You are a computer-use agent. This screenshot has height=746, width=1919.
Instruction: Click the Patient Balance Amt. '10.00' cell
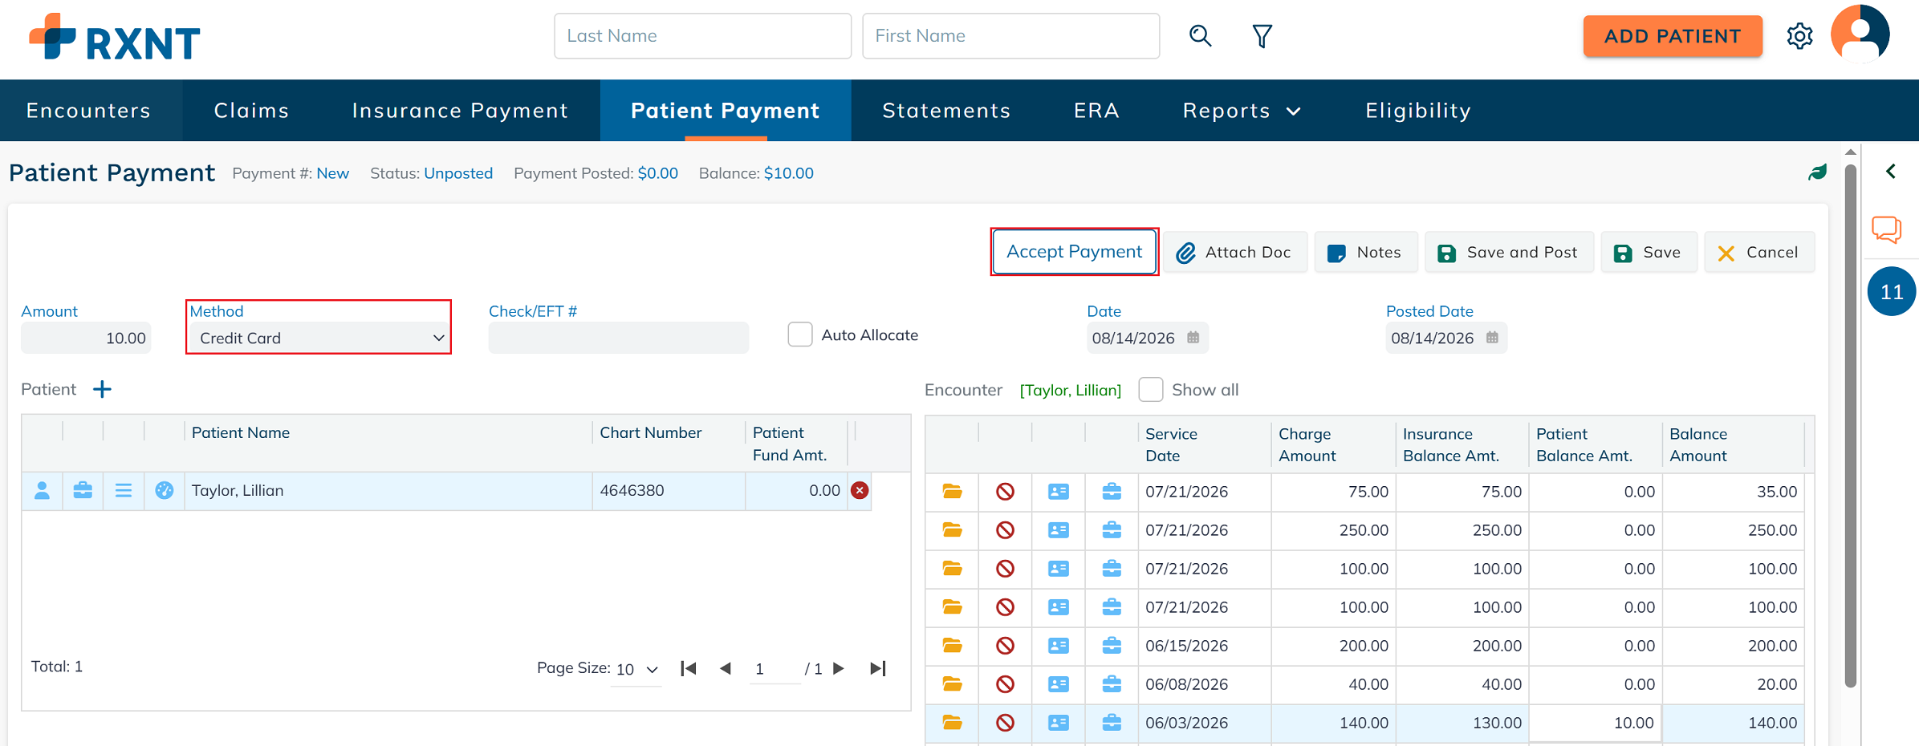[1595, 723]
